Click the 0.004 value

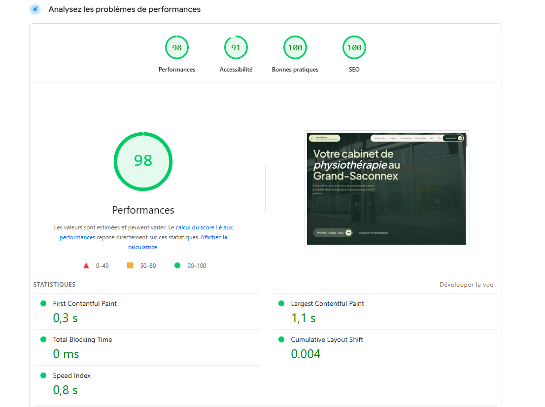[x=306, y=354]
